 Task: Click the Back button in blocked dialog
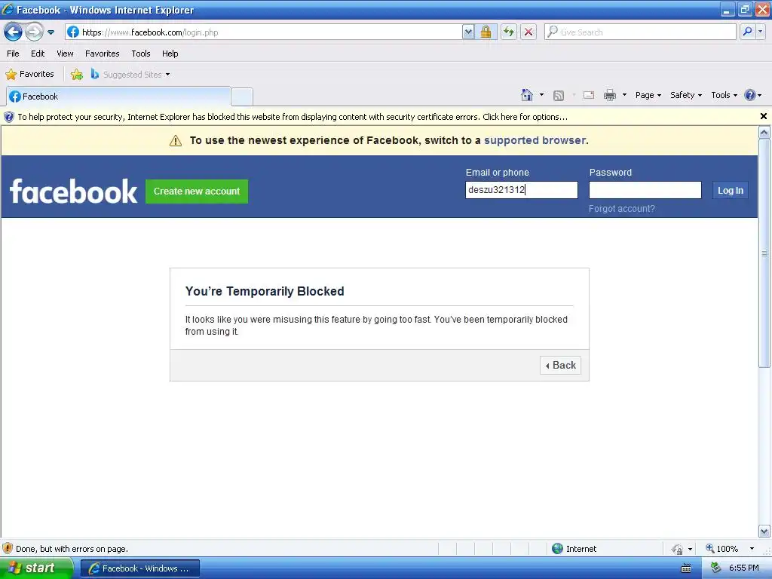pyautogui.click(x=560, y=366)
